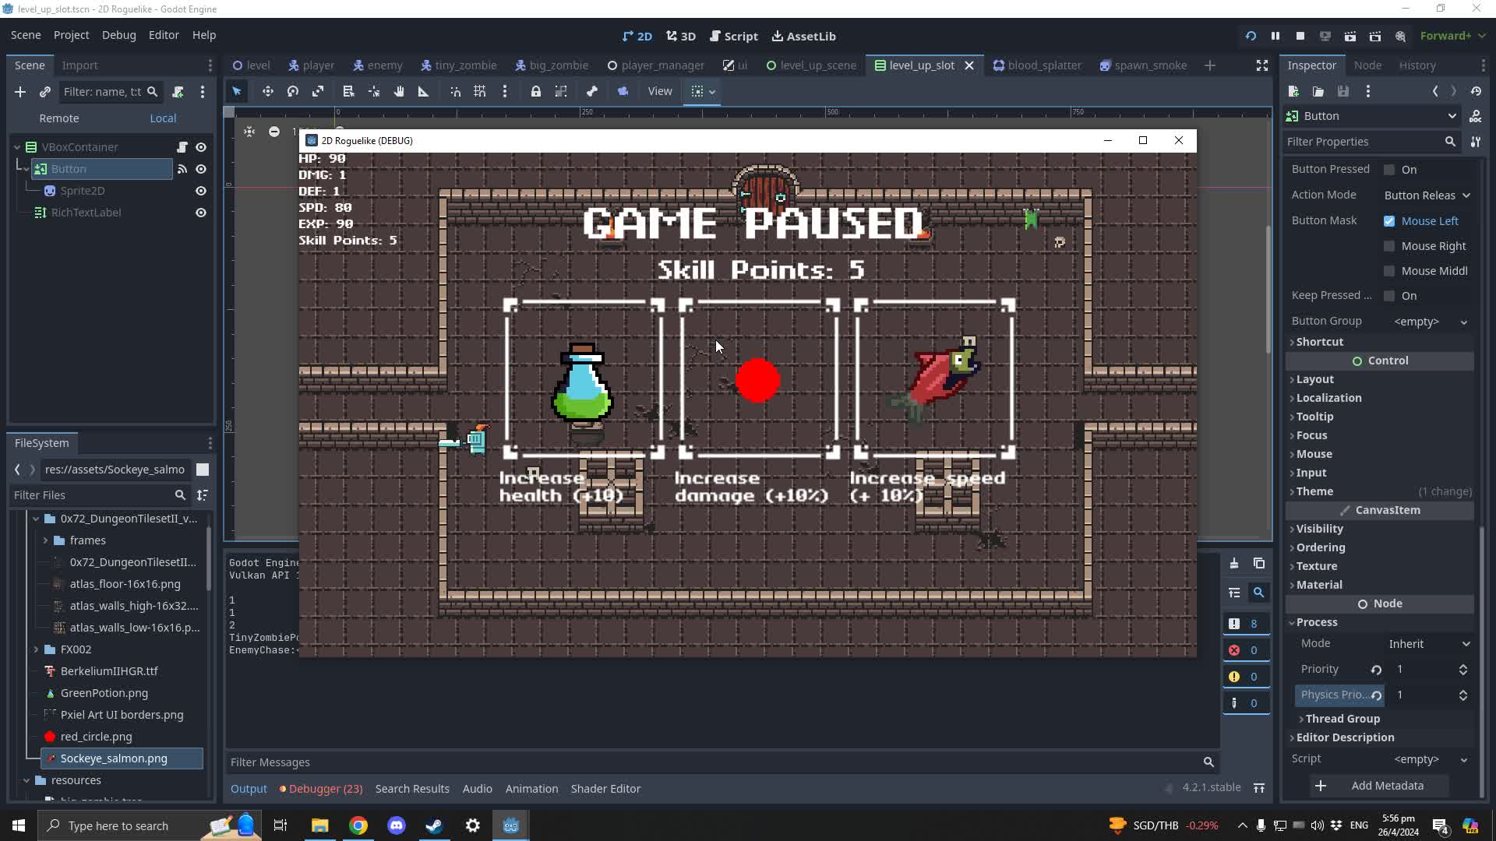
Task: Open the Debug menu
Action: [x=118, y=35]
